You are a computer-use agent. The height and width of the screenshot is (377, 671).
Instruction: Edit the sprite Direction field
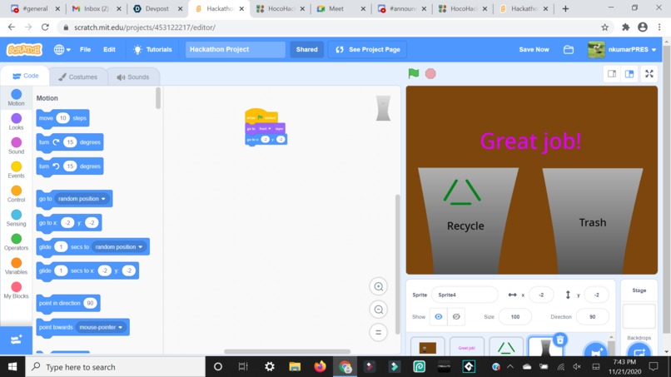click(x=592, y=317)
